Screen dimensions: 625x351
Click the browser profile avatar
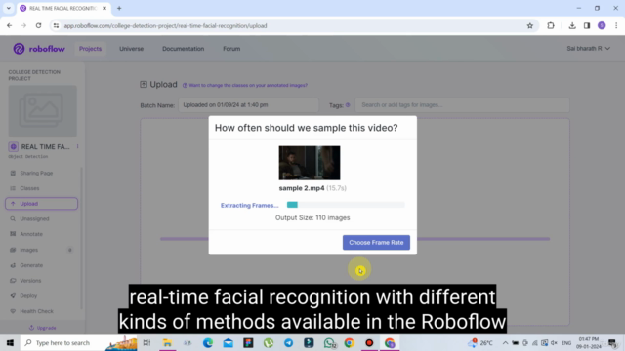(x=602, y=26)
